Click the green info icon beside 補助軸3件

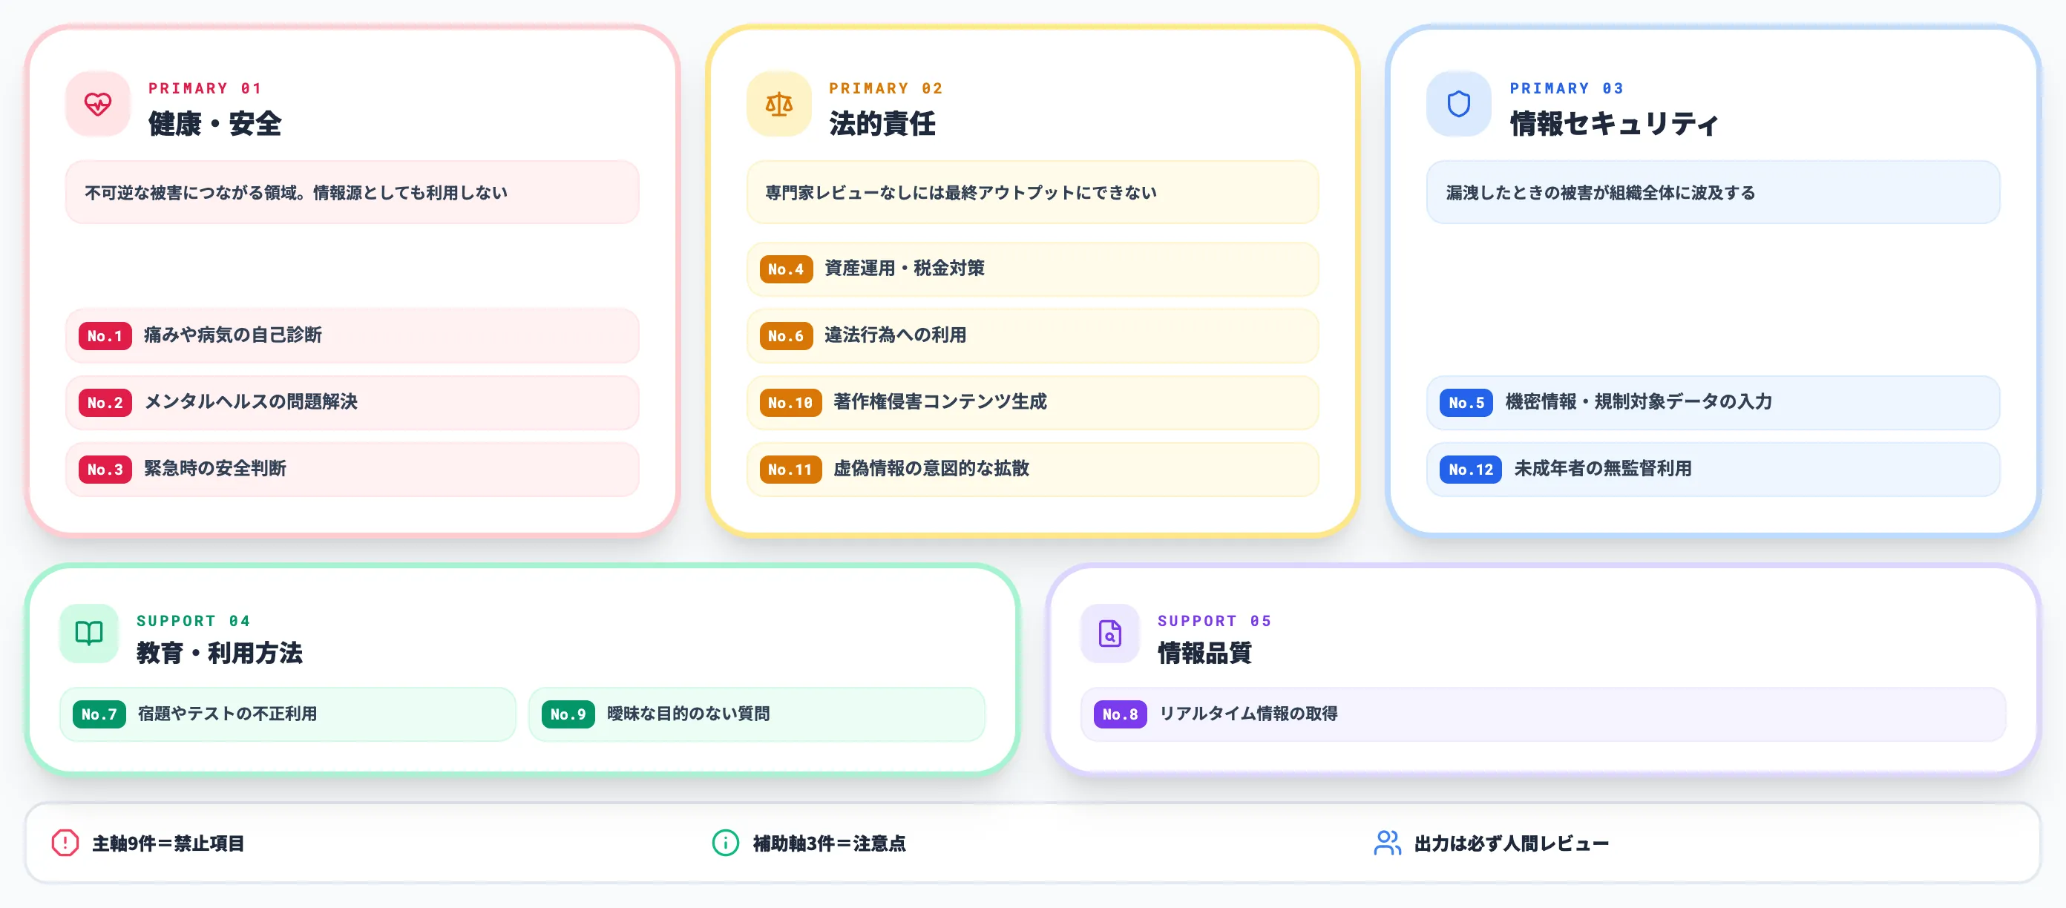click(725, 843)
